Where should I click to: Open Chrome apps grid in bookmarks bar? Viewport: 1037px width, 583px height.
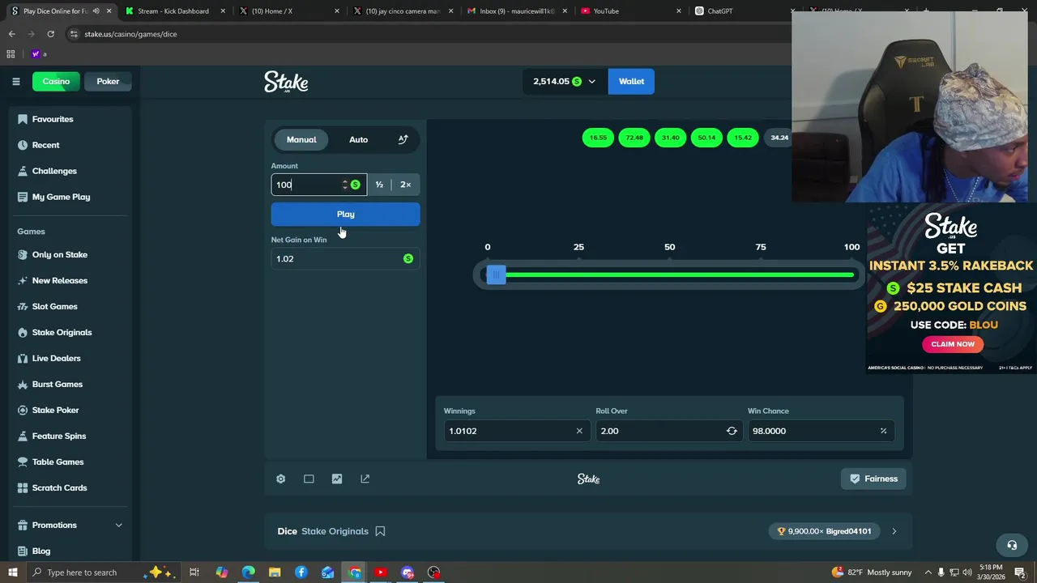click(x=11, y=54)
